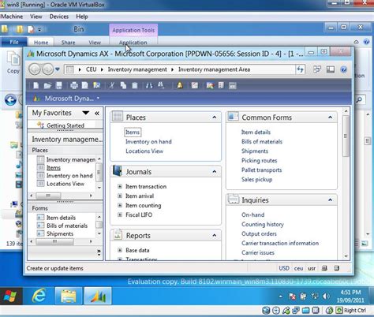374x317 pixels.
Task: Click the CEU breadcrumb in the address bar
Action: coord(91,69)
